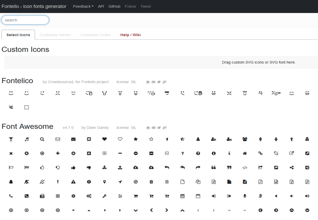Pick the chain link icon

pyautogui.click(x=260, y=153)
